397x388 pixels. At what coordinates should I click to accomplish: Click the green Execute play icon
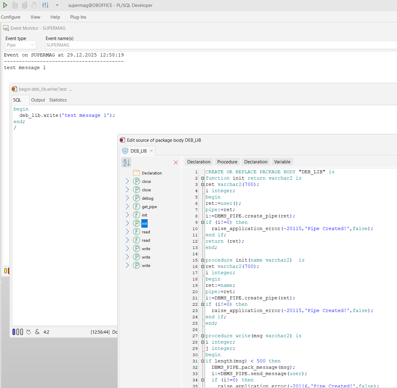tap(5, 5)
